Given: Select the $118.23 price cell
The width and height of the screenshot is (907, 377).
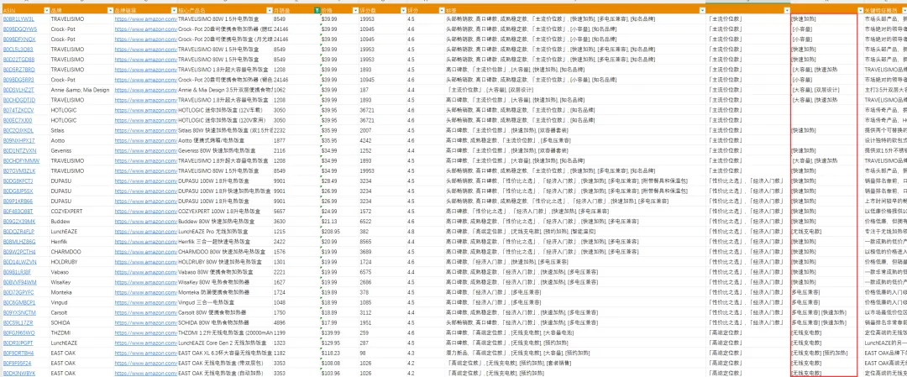Looking at the screenshot, I should point(339,353).
